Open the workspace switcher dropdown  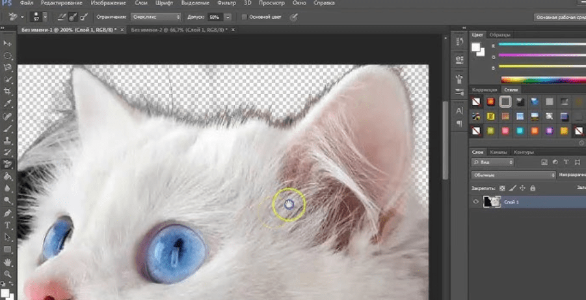559,17
